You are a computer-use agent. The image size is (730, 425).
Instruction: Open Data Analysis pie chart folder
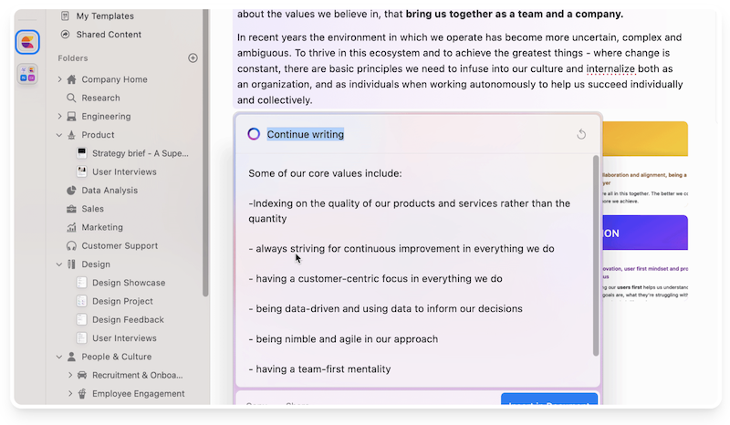coord(109,191)
